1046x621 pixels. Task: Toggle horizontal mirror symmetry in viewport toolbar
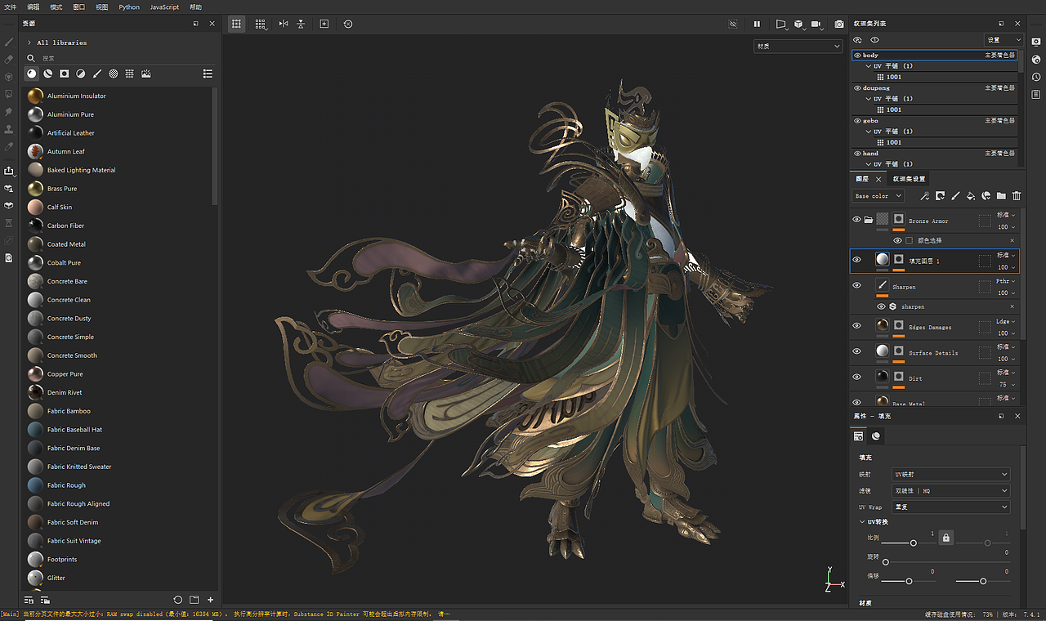[284, 25]
